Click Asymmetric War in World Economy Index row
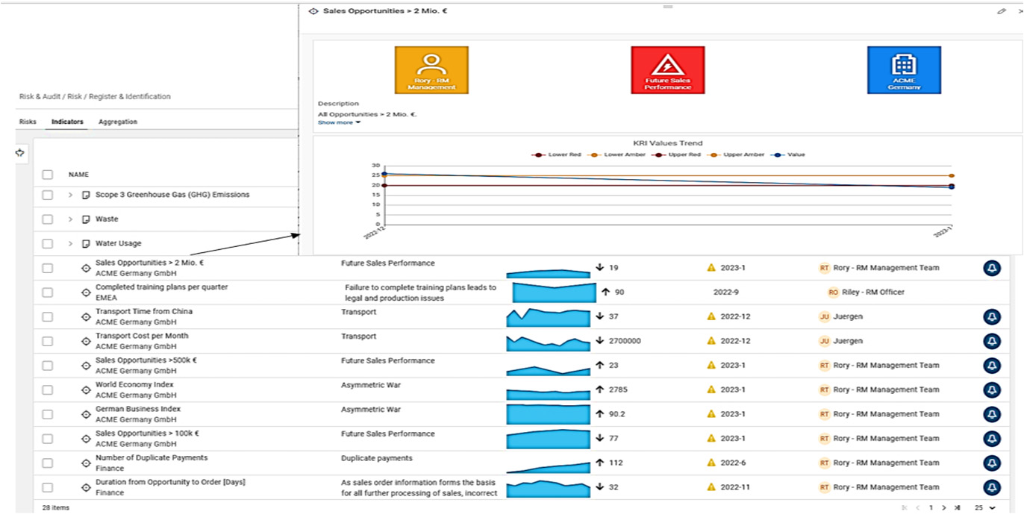 371,385
